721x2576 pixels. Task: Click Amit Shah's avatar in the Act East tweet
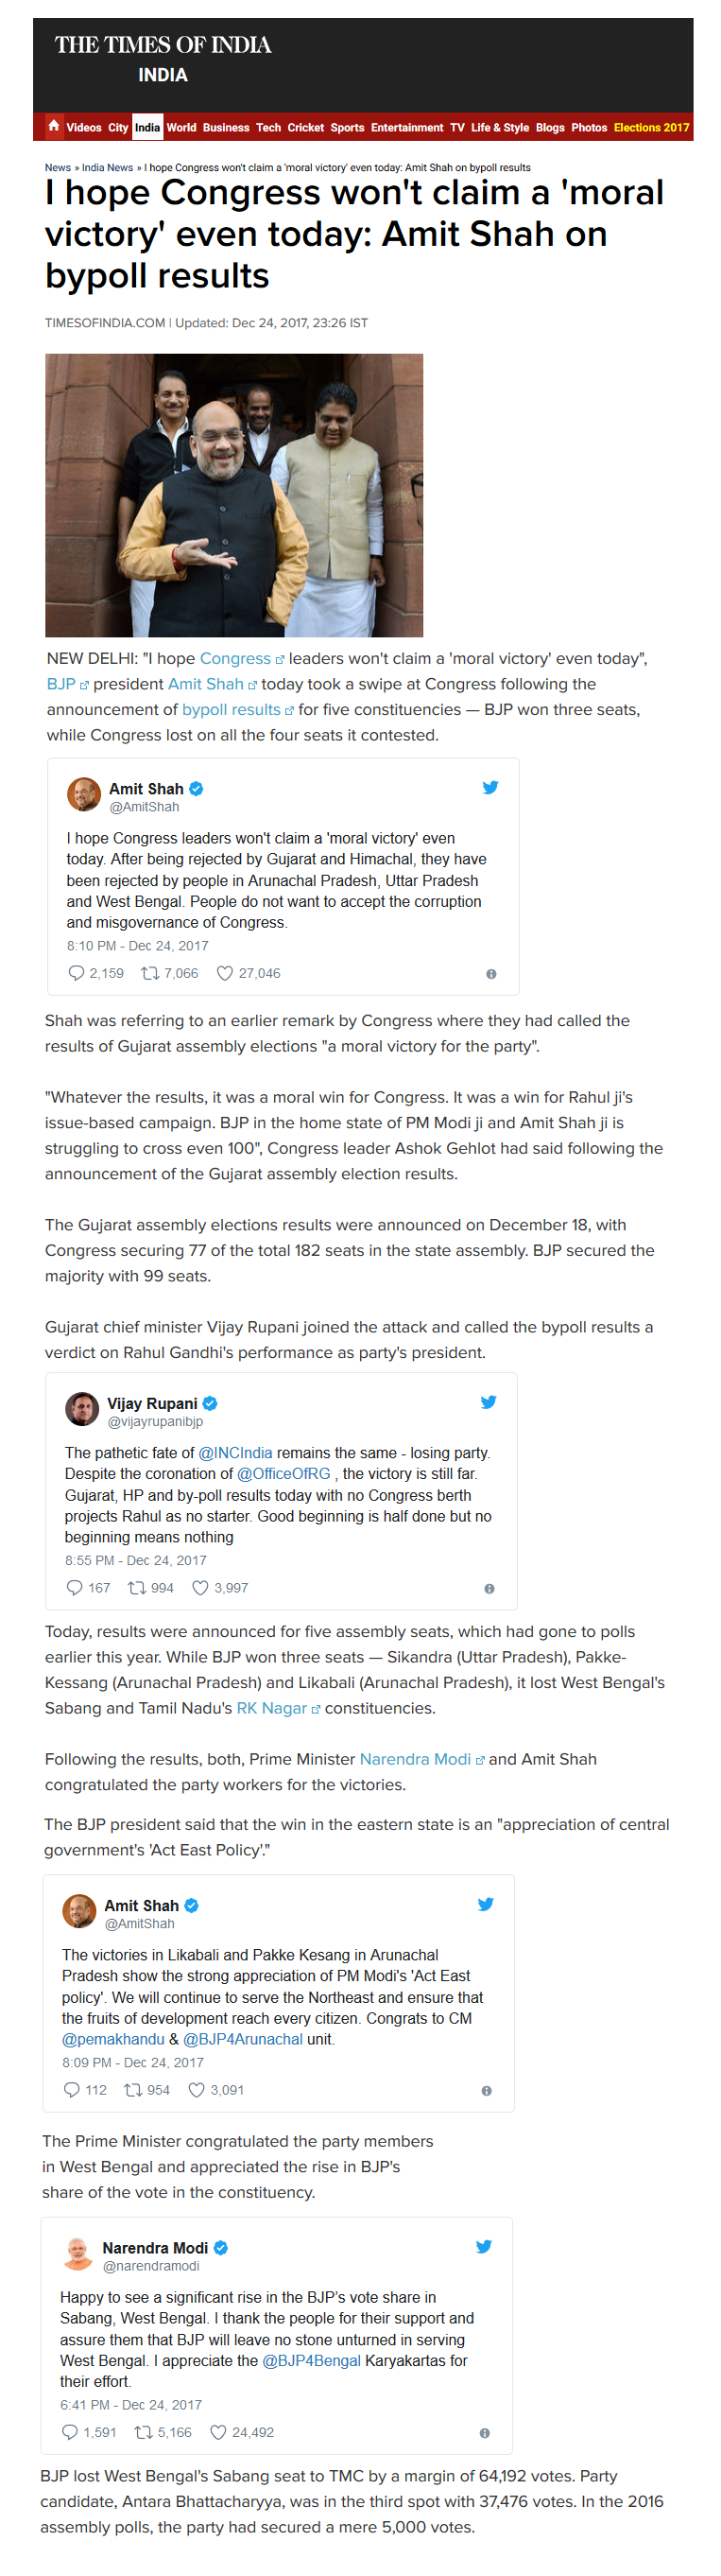pyautogui.click(x=80, y=1911)
